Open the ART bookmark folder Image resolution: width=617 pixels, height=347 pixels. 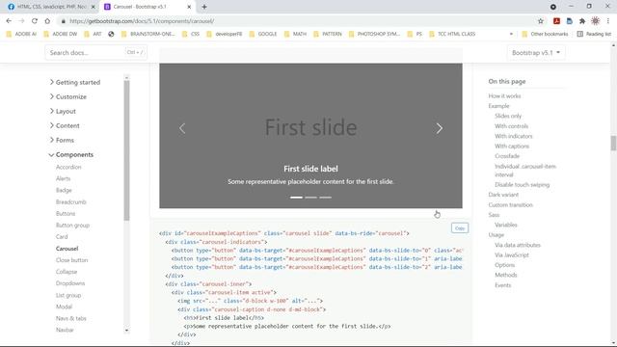pyautogui.click(x=93, y=34)
